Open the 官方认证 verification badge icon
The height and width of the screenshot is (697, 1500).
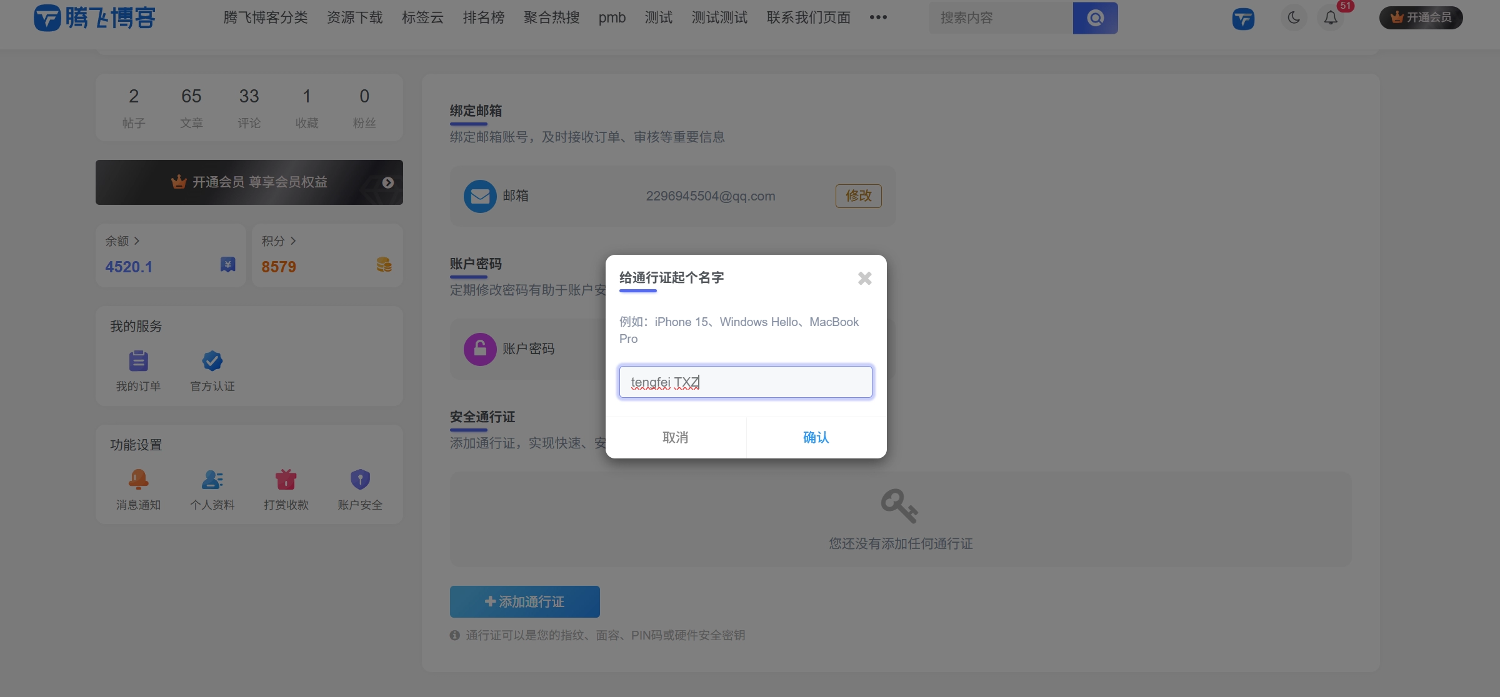212,360
